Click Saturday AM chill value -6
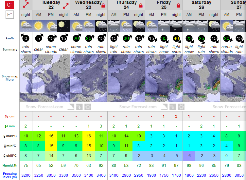 189,156
